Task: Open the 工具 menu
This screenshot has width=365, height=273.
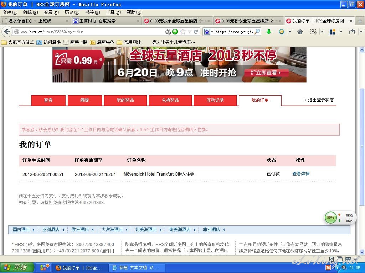Action: 113,12
